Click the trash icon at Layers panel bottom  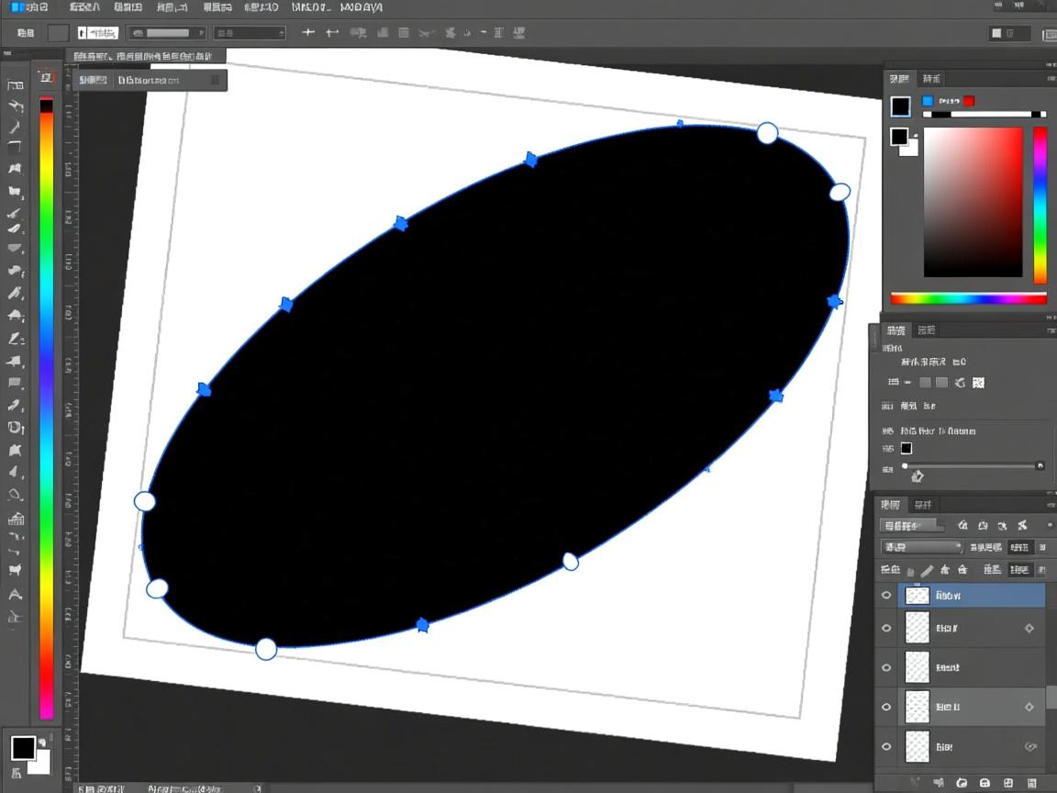tap(1031, 783)
